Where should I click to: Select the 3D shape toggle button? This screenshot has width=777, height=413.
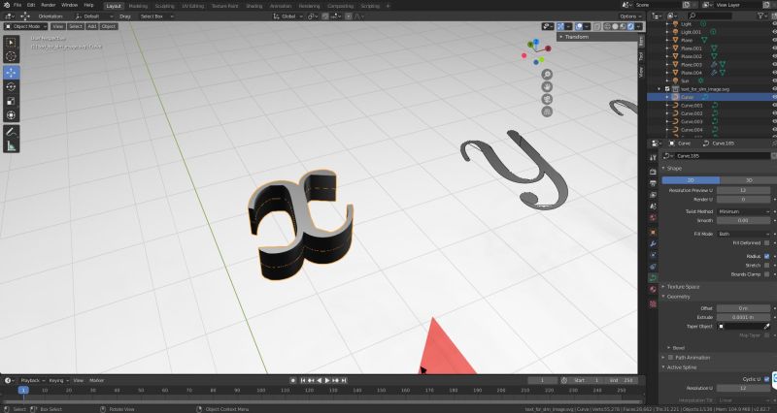click(x=748, y=180)
